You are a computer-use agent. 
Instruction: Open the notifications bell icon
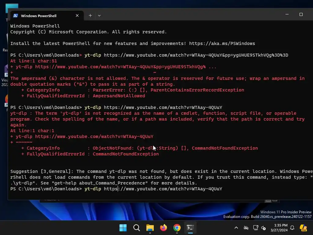pos(292,228)
